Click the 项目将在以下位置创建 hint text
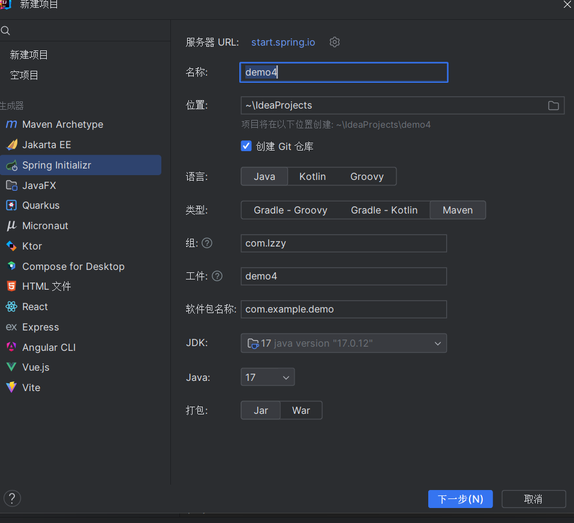 [336, 125]
